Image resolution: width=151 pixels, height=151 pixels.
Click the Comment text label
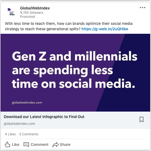(40, 145)
